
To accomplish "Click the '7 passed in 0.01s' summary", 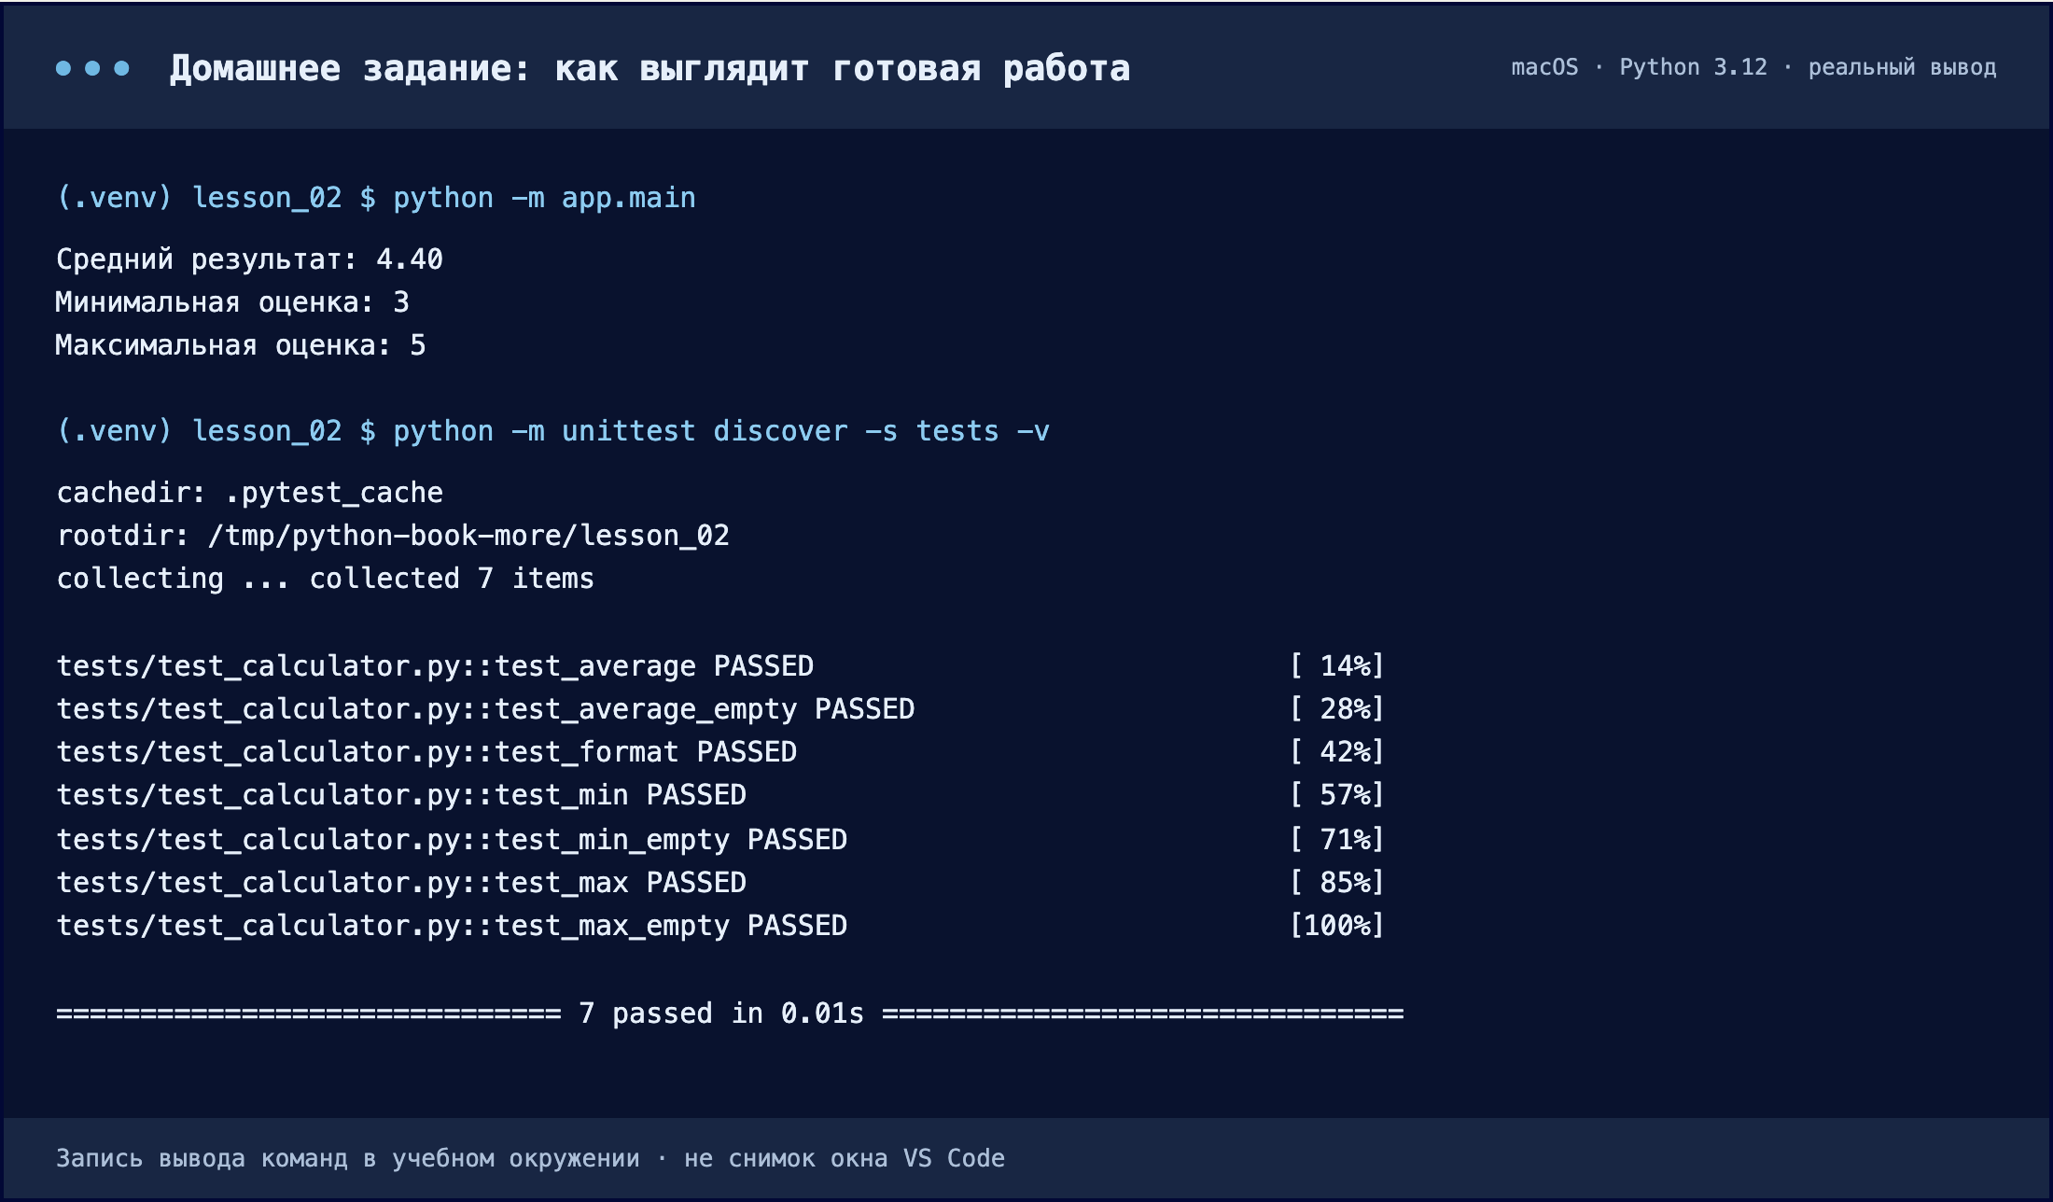I will coord(721,1013).
